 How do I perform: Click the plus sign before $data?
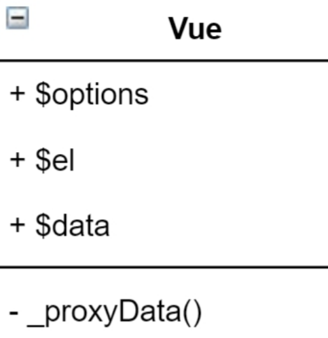coord(18,225)
